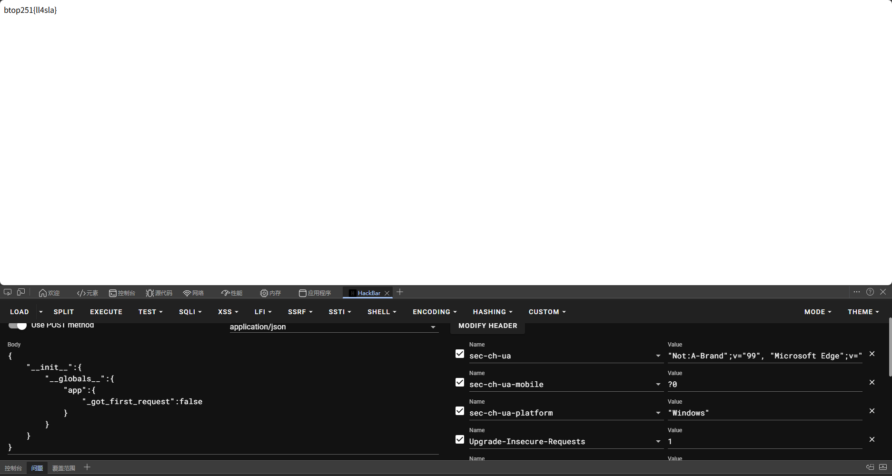892x476 pixels.
Task: Switch to the 问题 issues drawer tab
Action: point(37,468)
